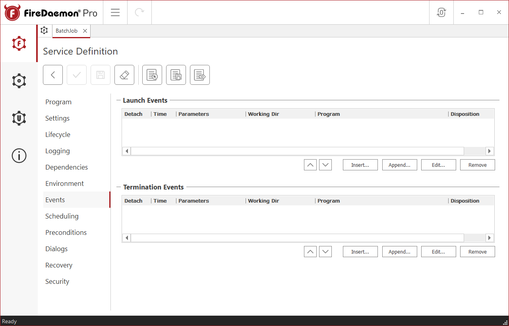
Task: Close the BatchJob tab
Action: pos(85,31)
